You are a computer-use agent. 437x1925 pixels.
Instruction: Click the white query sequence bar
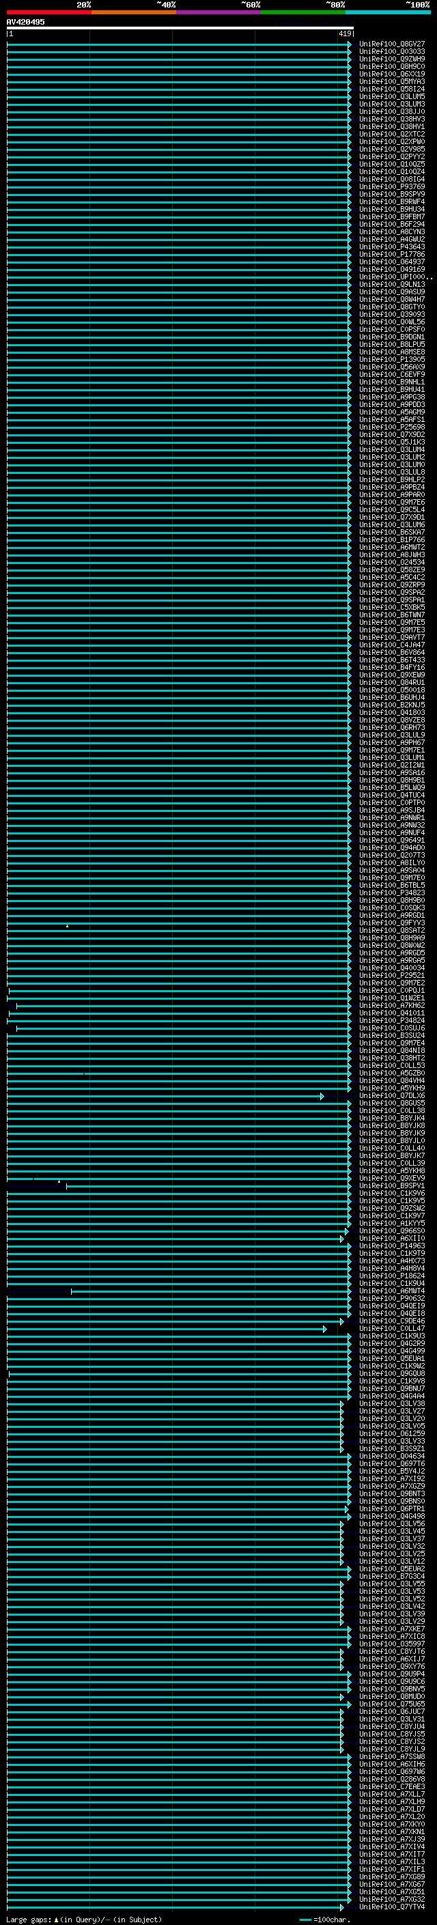click(180, 27)
